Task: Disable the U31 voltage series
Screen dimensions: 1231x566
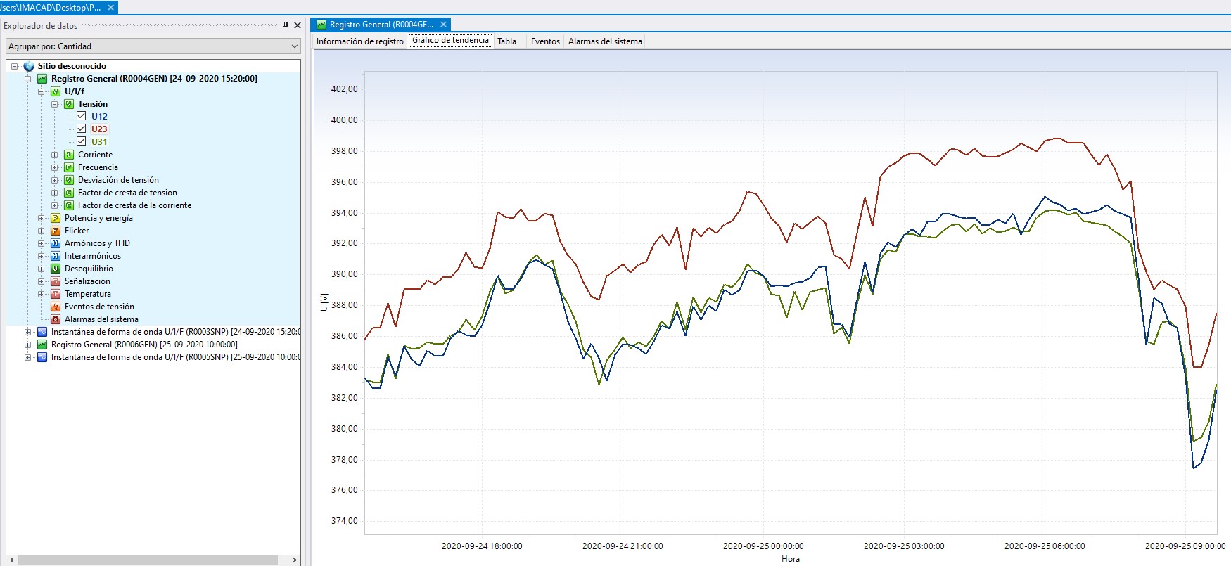Action: pyautogui.click(x=82, y=141)
